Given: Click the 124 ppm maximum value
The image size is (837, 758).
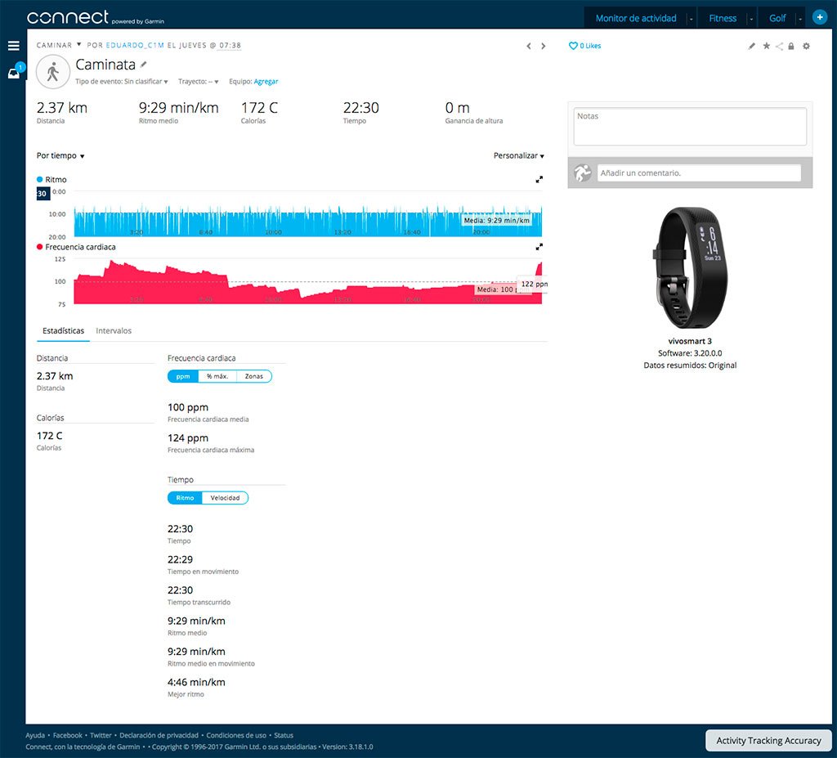Looking at the screenshot, I should click(x=188, y=438).
